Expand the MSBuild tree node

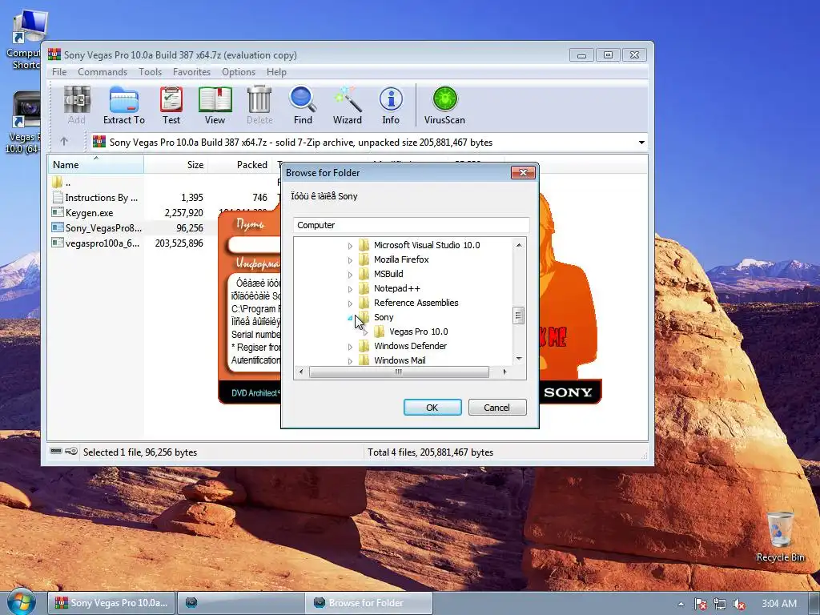351,274
